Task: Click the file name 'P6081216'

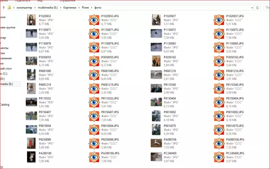Action: 170,71
